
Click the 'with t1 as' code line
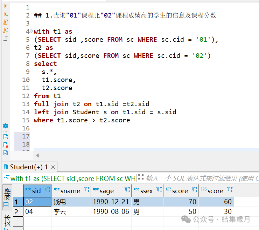tap(53, 32)
